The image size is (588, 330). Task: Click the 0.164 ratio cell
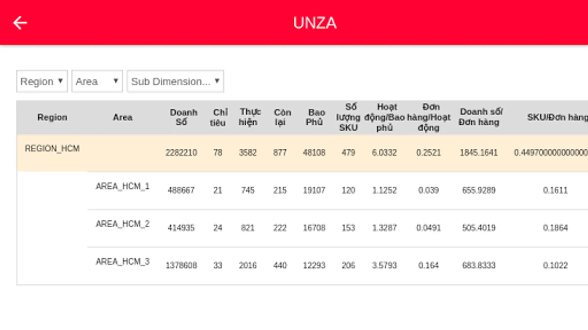click(429, 265)
